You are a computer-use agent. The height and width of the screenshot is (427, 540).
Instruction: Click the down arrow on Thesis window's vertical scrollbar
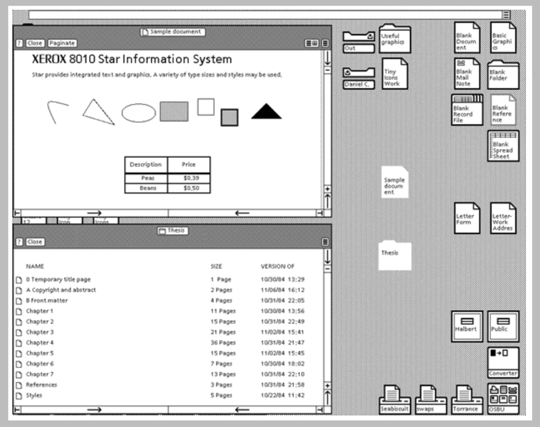[x=327, y=257]
